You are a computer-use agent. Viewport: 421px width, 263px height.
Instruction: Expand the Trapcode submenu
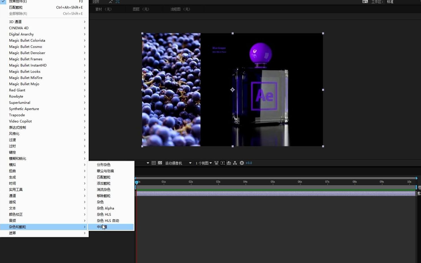[44, 115]
